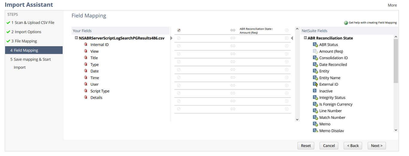Open the More menu at top right
The image size is (409, 156).
pos(392,5)
